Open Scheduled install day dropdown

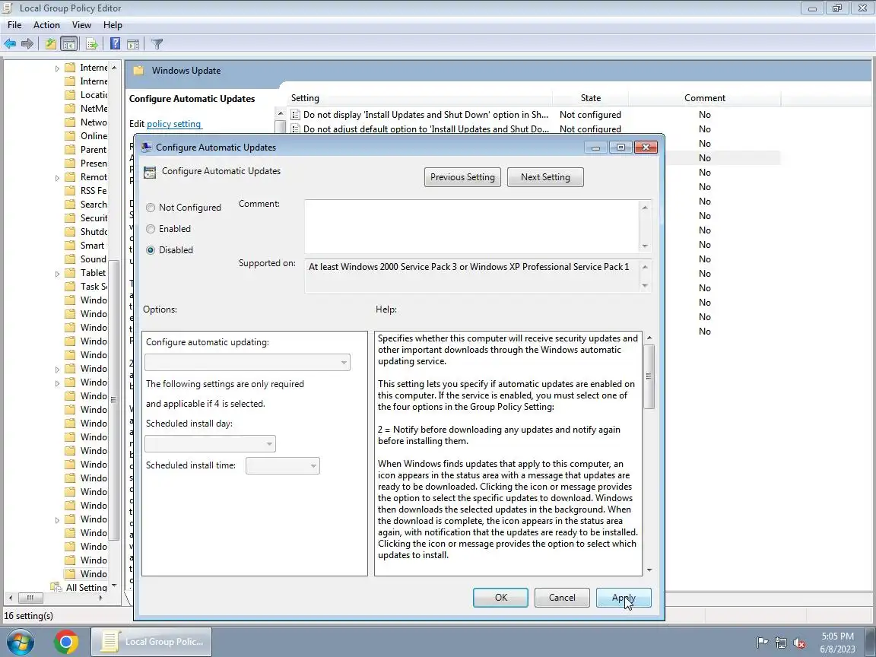coord(210,443)
